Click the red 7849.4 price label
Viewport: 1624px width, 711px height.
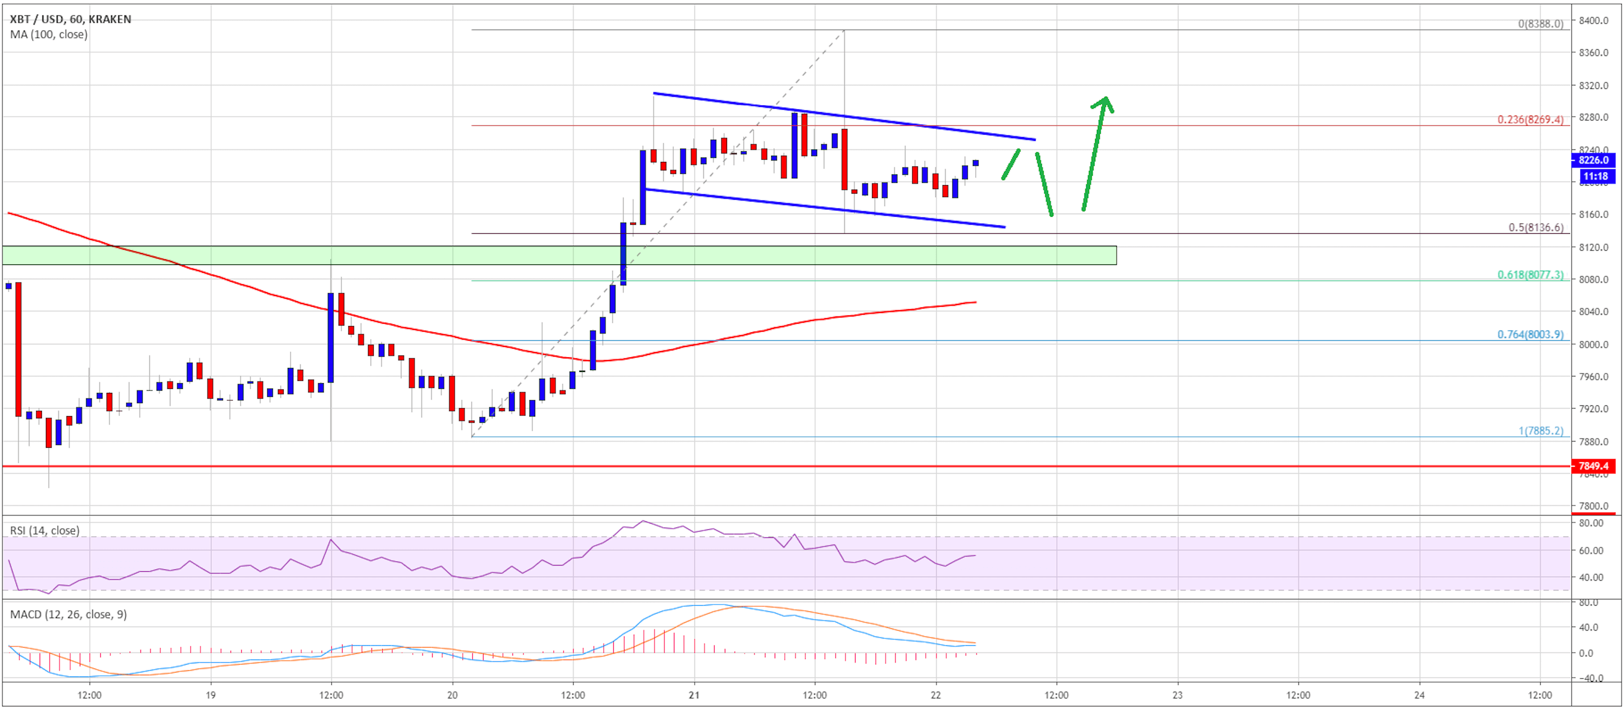[1594, 466]
